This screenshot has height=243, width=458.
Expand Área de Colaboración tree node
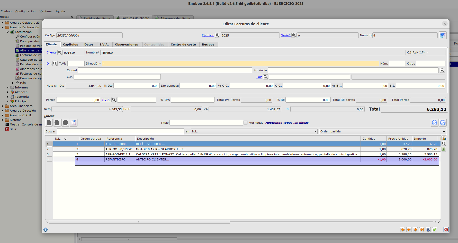coord(3,23)
